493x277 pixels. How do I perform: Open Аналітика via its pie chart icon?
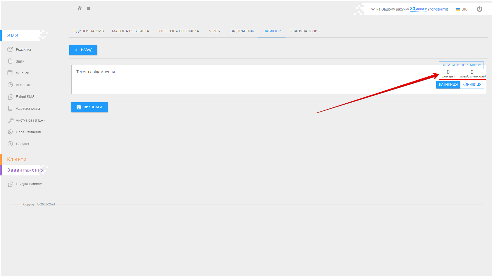tap(10, 85)
